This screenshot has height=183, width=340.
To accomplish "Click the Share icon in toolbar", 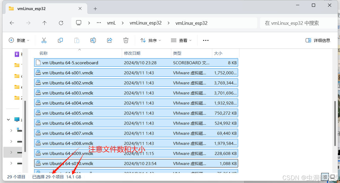I will tap(110, 40).
